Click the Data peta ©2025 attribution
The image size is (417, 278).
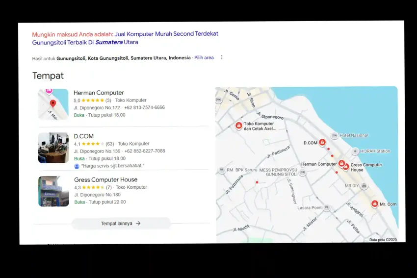[x=383, y=239]
